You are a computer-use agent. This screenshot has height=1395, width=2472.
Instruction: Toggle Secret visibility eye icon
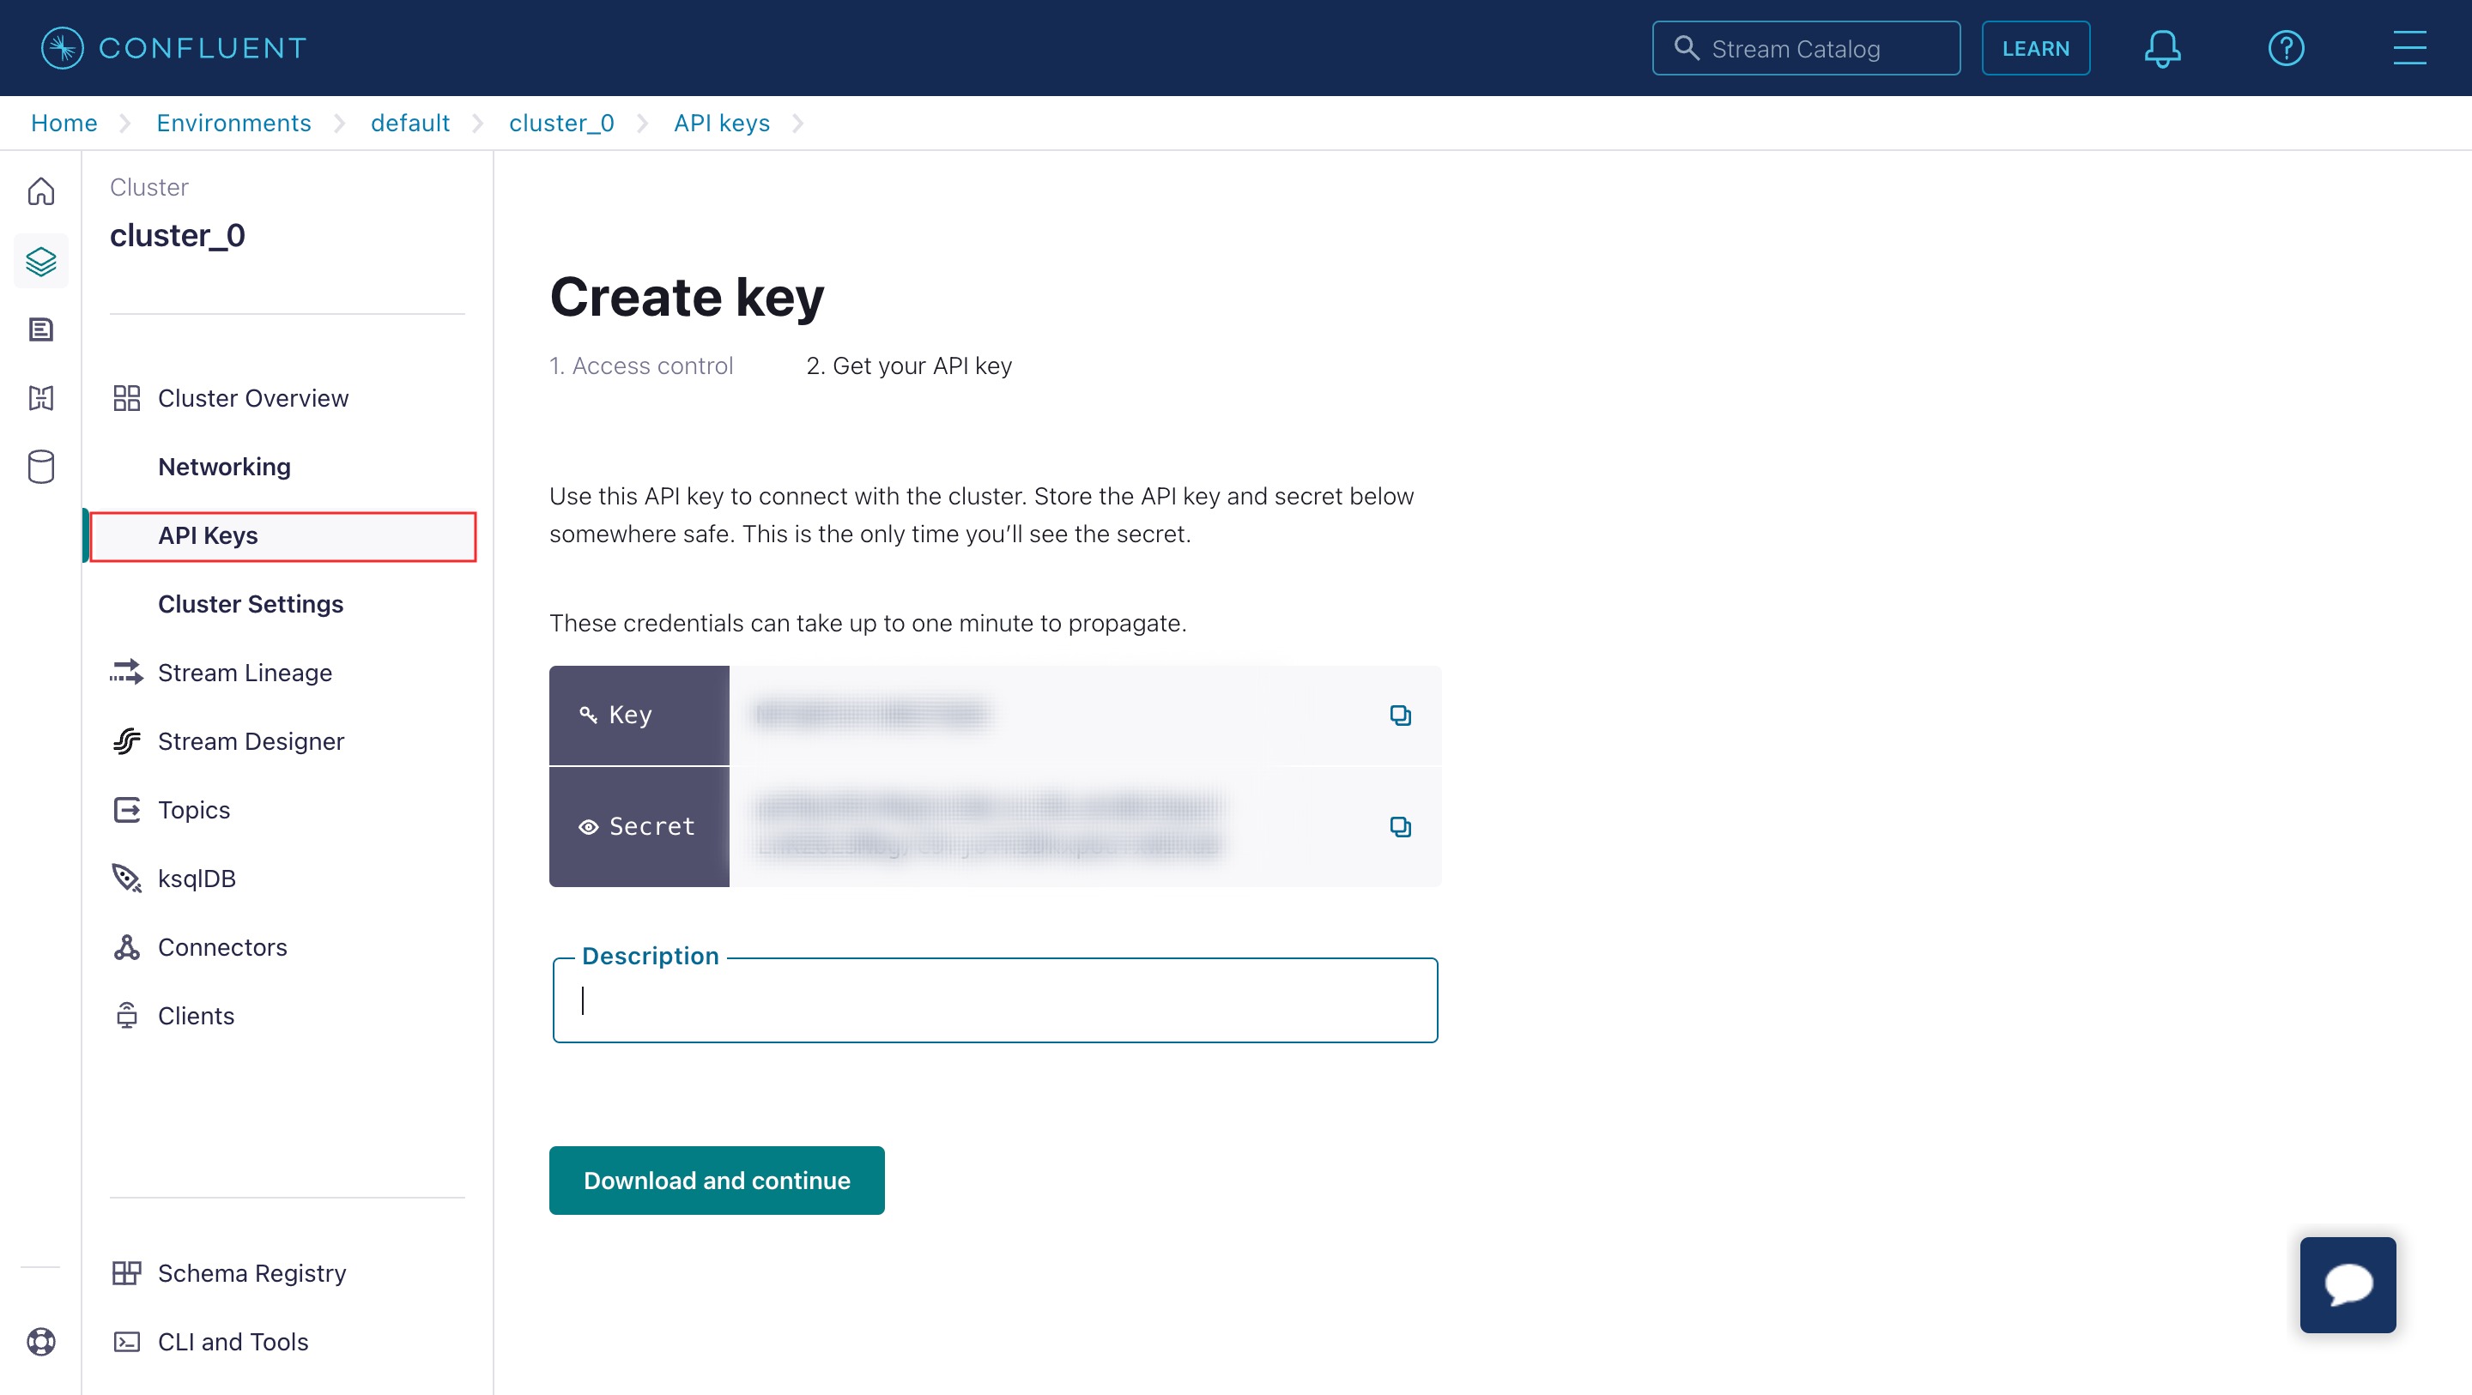[x=588, y=827]
